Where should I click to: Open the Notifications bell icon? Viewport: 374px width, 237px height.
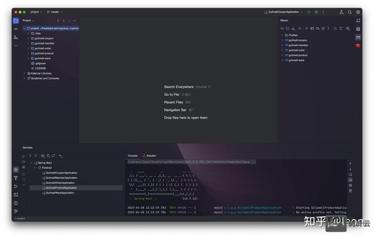pyautogui.click(x=358, y=21)
